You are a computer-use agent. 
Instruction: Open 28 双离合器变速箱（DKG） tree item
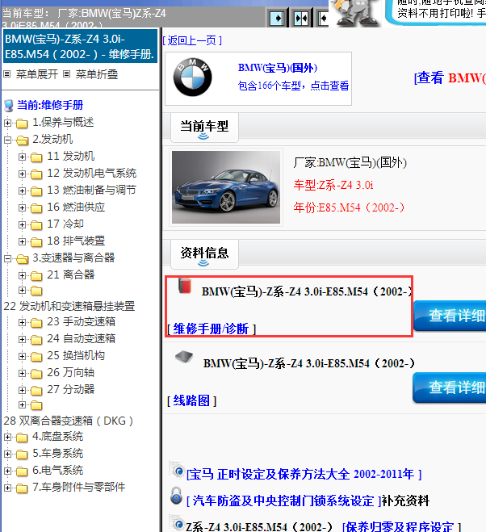pyautogui.click(x=68, y=421)
